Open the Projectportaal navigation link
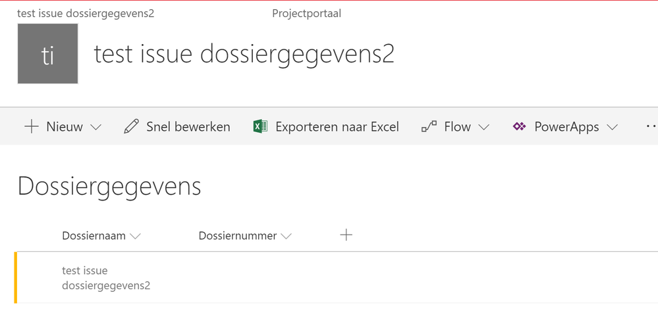This screenshot has height=330, width=658. click(x=306, y=13)
